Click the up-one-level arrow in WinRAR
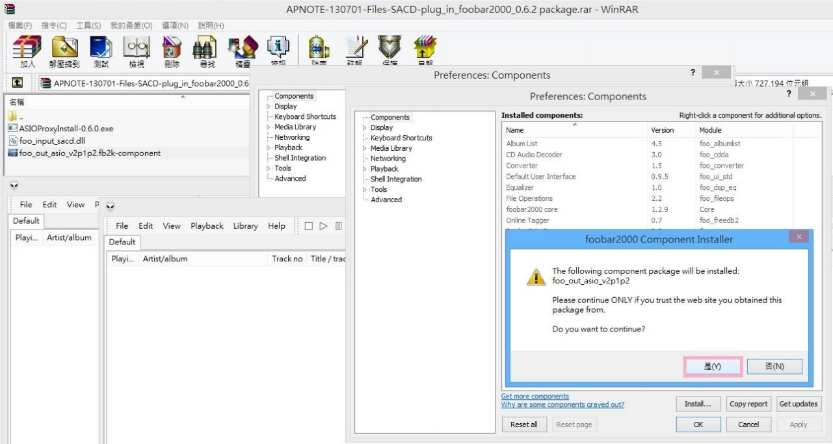The image size is (833, 444). [18, 83]
